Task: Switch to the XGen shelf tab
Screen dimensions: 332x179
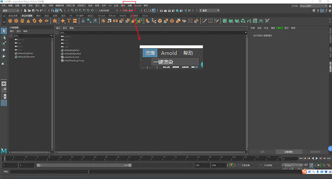Action: [x=145, y=16]
